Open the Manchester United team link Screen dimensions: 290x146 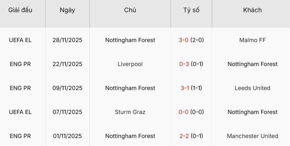pos(252,136)
